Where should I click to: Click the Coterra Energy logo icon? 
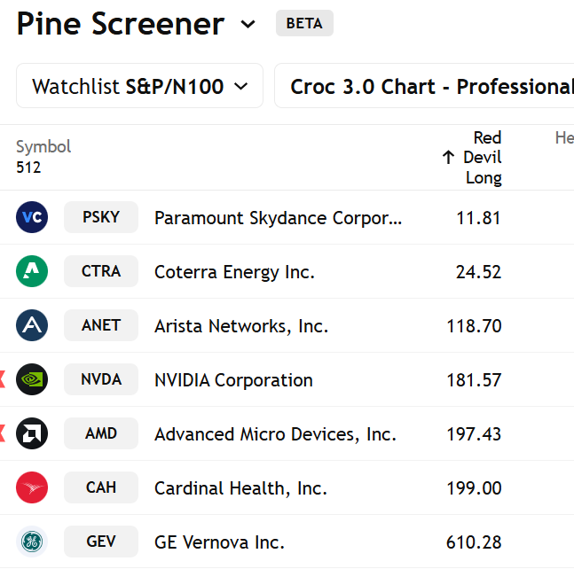[x=32, y=271]
